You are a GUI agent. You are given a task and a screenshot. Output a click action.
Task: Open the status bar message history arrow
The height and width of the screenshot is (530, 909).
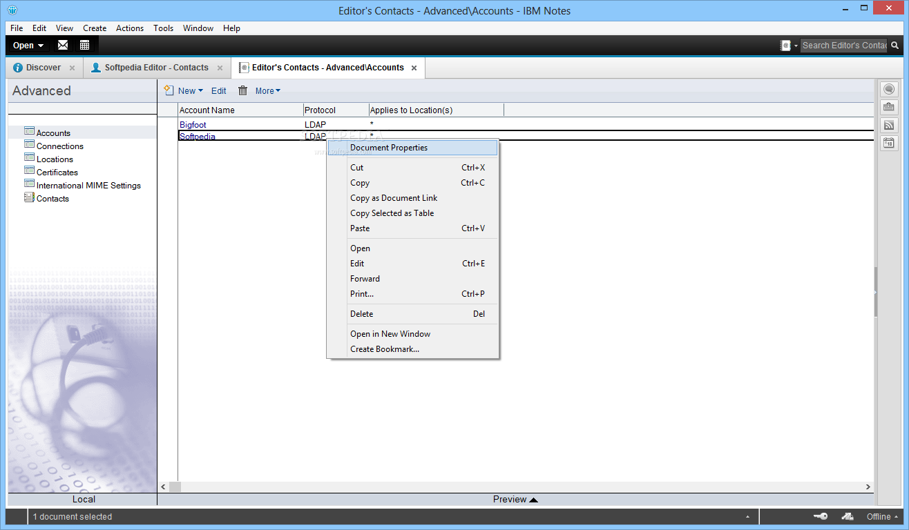(748, 516)
